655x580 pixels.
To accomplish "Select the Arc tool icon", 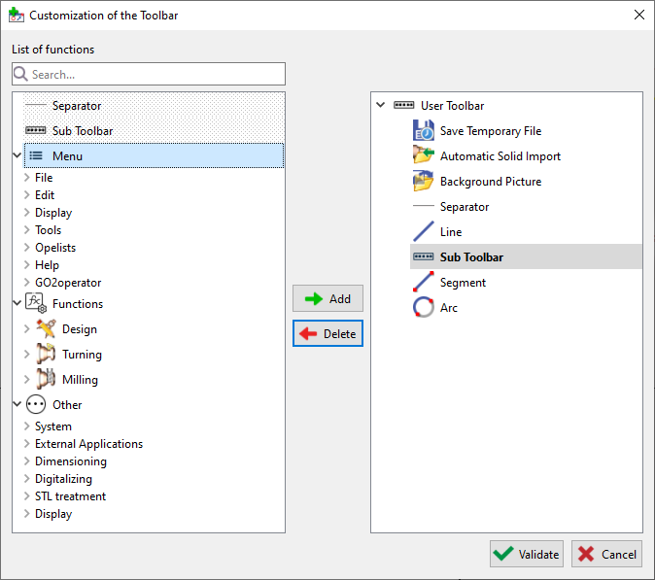I will [x=423, y=308].
